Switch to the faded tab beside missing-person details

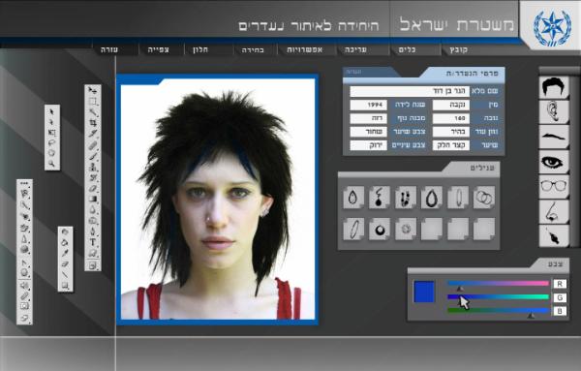pos(367,72)
